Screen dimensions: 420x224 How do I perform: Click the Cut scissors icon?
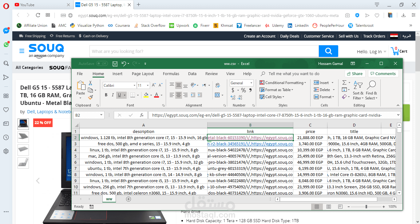(x=90, y=83)
